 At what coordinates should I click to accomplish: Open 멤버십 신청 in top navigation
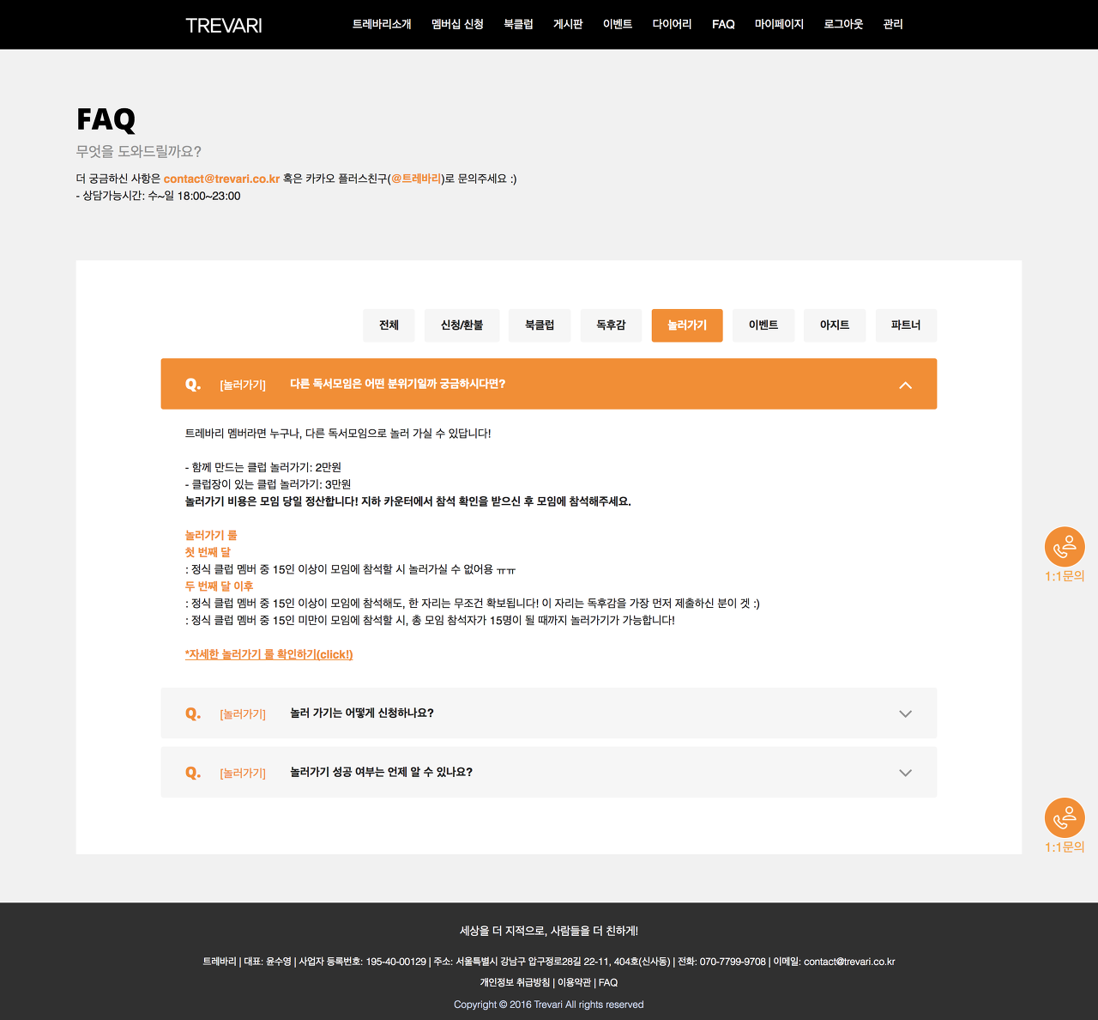pyautogui.click(x=457, y=24)
